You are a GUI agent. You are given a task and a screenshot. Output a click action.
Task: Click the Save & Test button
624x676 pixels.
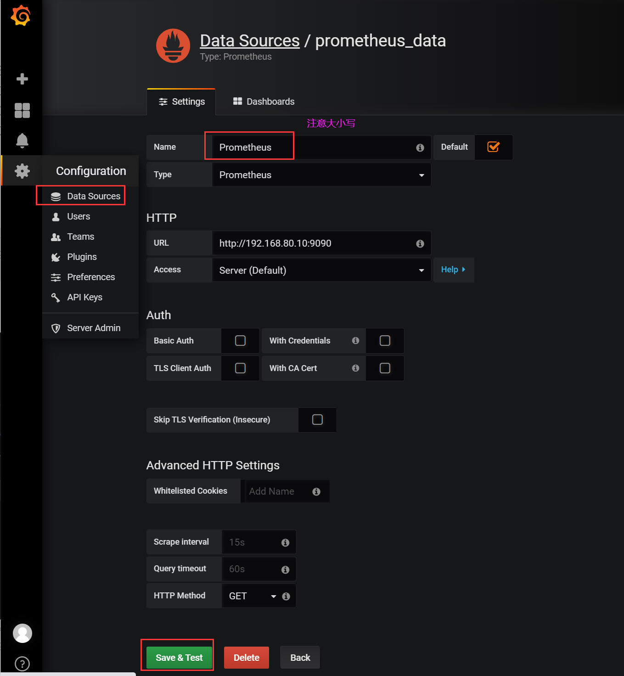coord(179,658)
